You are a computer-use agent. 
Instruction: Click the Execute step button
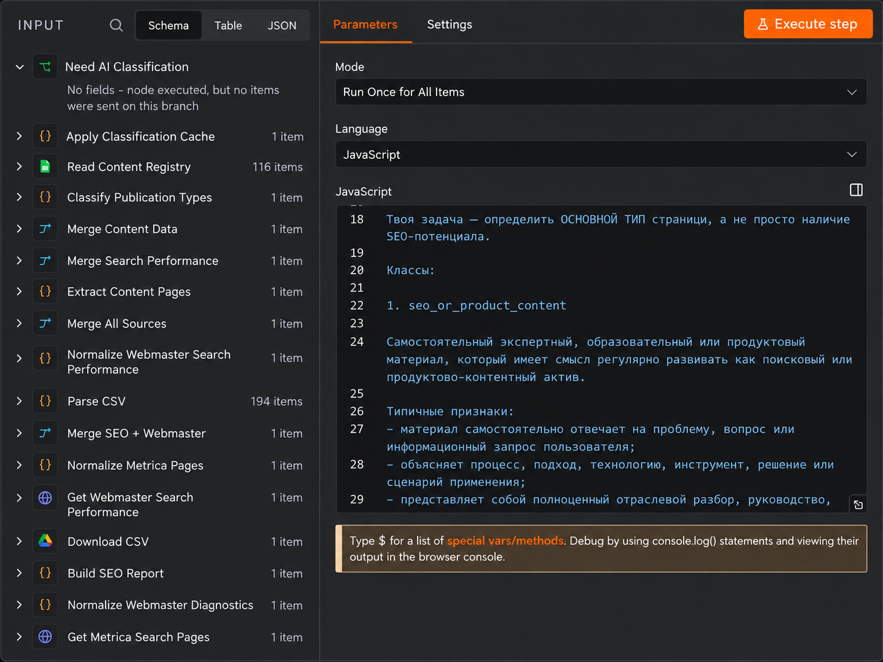pyautogui.click(x=808, y=24)
